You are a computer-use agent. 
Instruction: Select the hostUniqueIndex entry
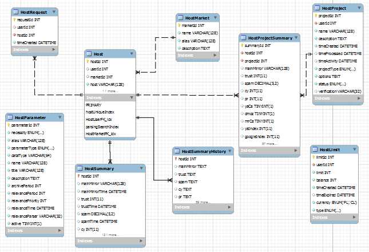(x=100, y=112)
